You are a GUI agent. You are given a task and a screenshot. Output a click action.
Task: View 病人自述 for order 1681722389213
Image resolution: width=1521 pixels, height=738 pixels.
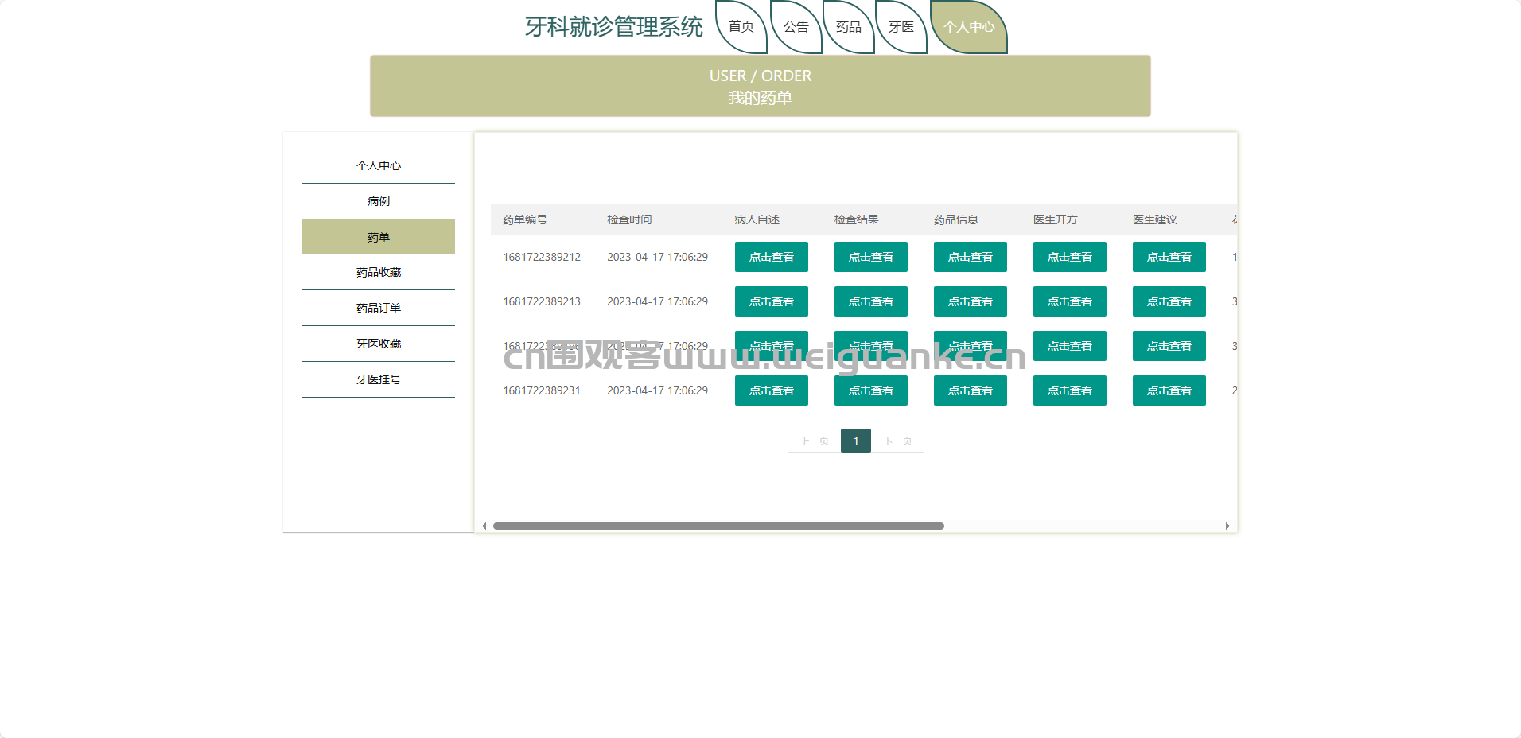click(x=772, y=301)
